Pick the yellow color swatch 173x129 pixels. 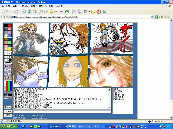point(10,49)
